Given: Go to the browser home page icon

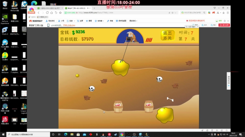Looking at the screenshot, I should point(52,13).
